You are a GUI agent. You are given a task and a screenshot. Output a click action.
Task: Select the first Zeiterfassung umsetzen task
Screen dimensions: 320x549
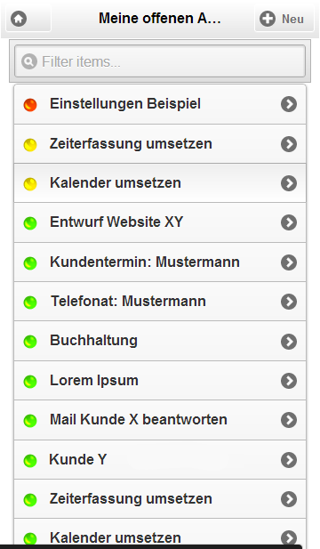click(x=160, y=143)
